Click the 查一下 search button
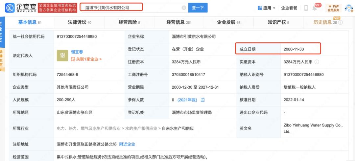This screenshot has width=355, height=161. [x=198, y=8]
